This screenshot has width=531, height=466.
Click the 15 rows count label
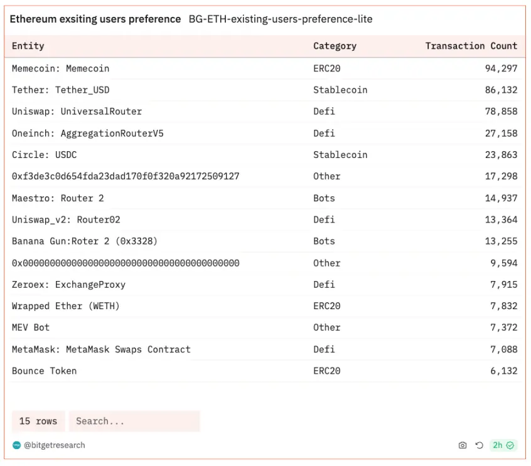pos(38,421)
